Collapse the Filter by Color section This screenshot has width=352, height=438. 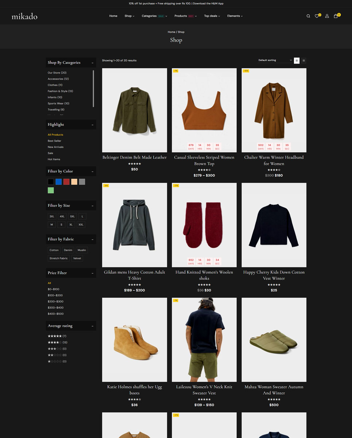(x=92, y=172)
